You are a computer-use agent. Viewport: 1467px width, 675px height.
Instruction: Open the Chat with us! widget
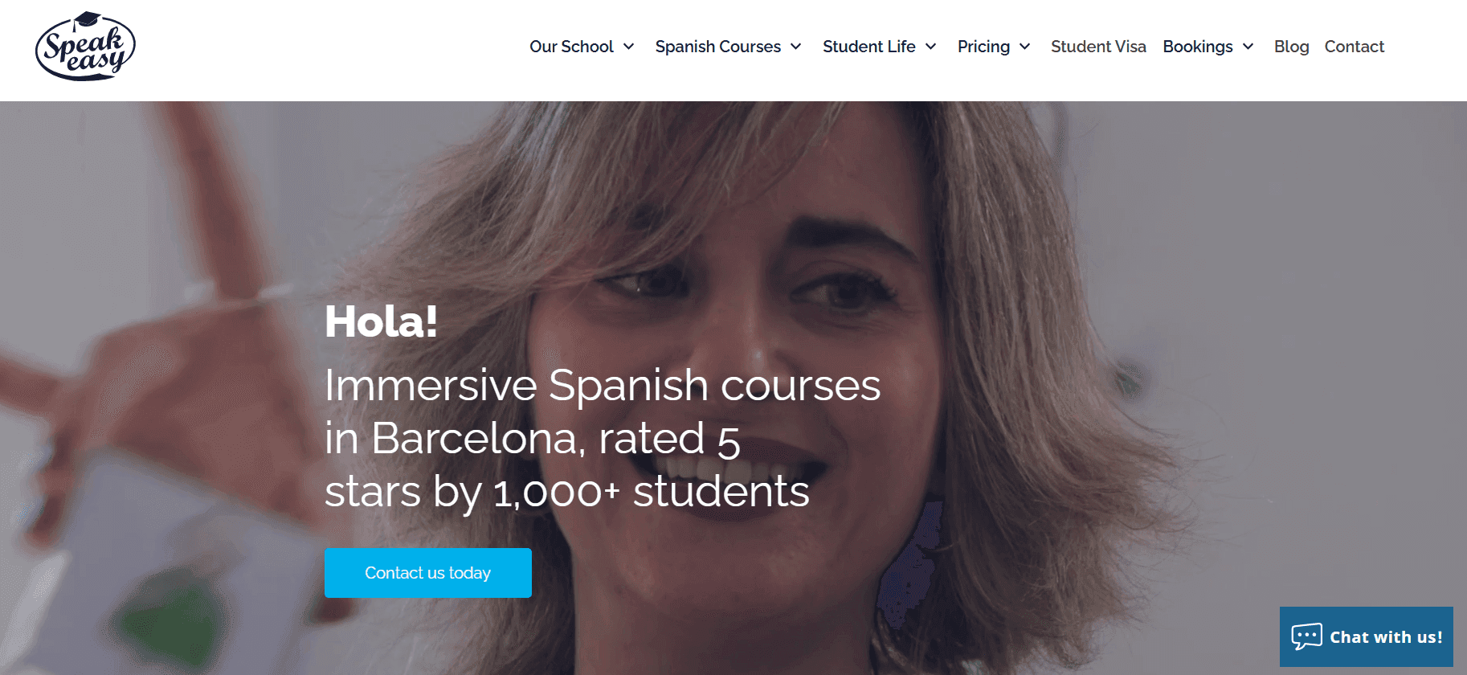1366,636
